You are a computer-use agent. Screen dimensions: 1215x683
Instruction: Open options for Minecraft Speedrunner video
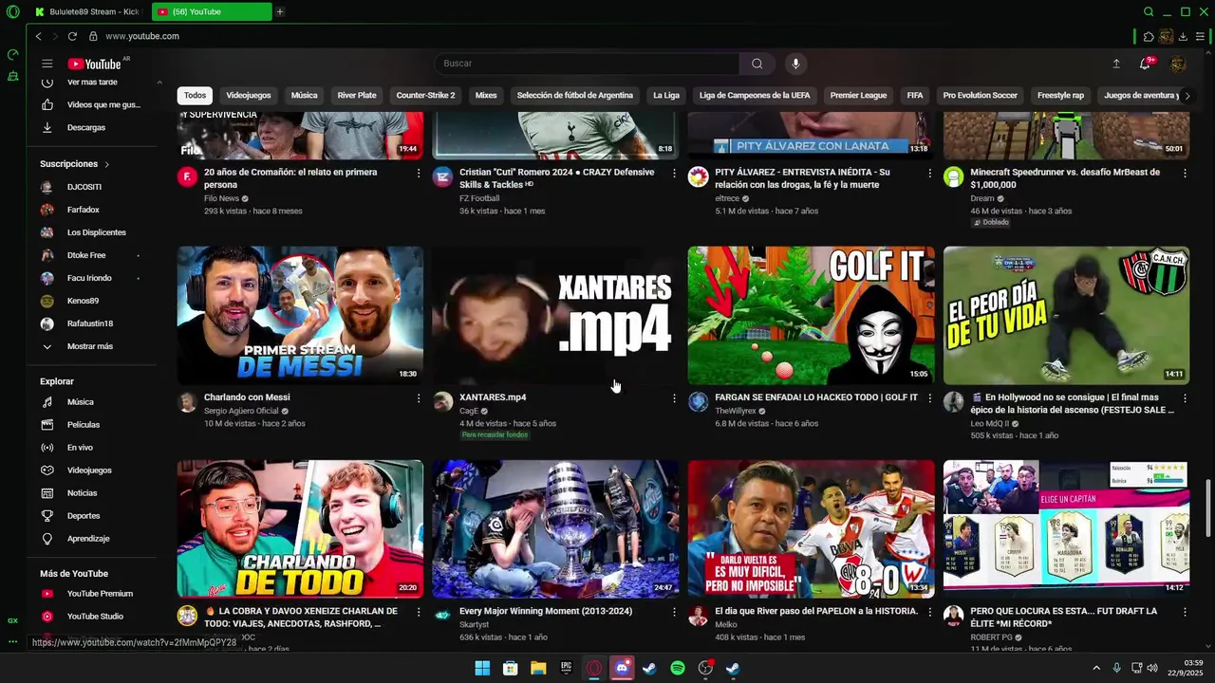1185,174
